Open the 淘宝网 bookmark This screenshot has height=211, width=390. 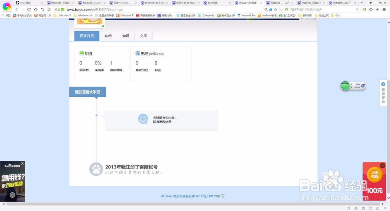click(43, 16)
